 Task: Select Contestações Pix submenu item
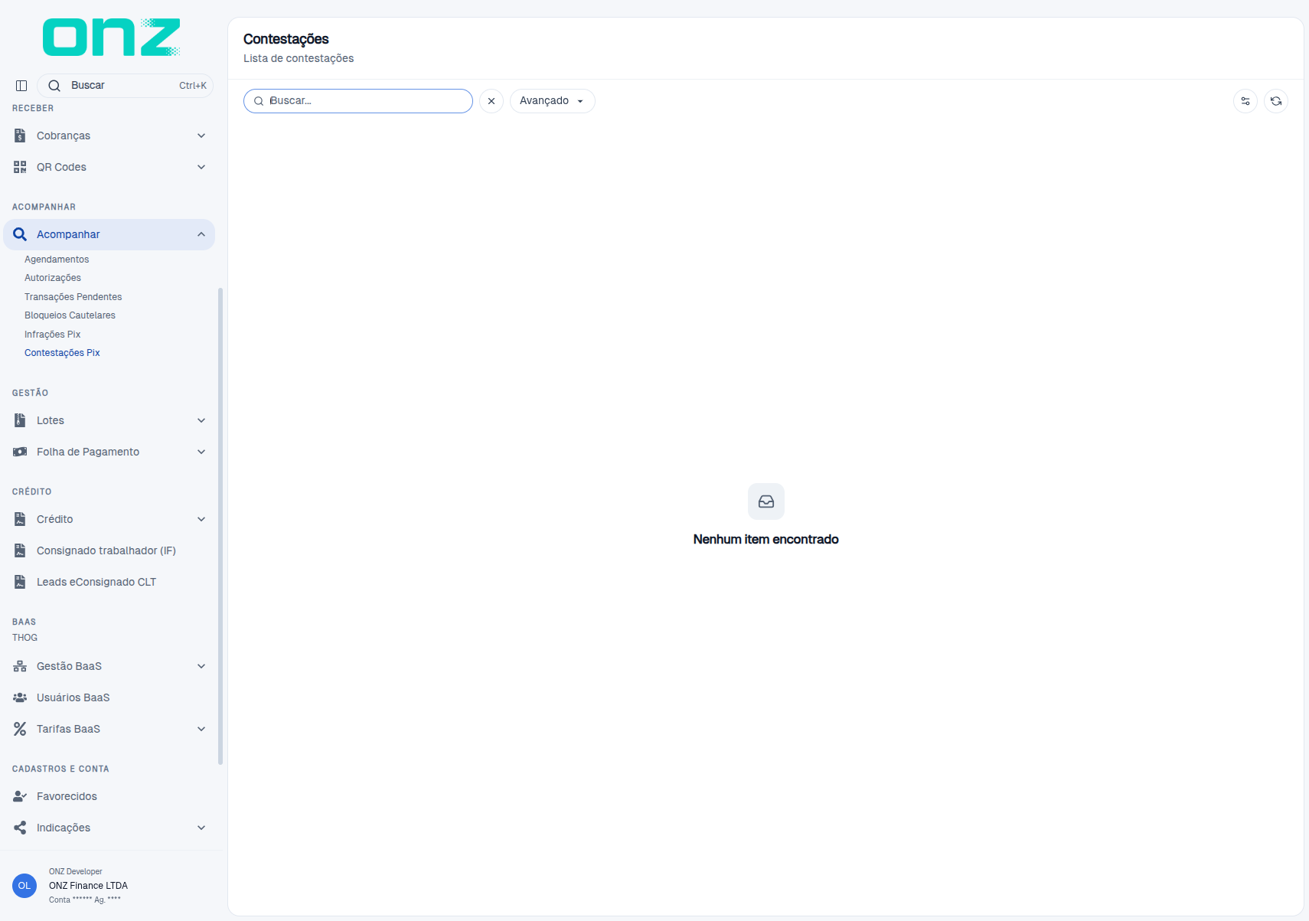pyautogui.click(x=62, y=353)
